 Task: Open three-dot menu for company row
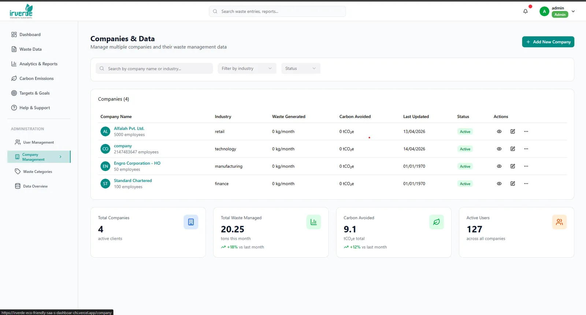pyautogui.click(x=526, y=149)
